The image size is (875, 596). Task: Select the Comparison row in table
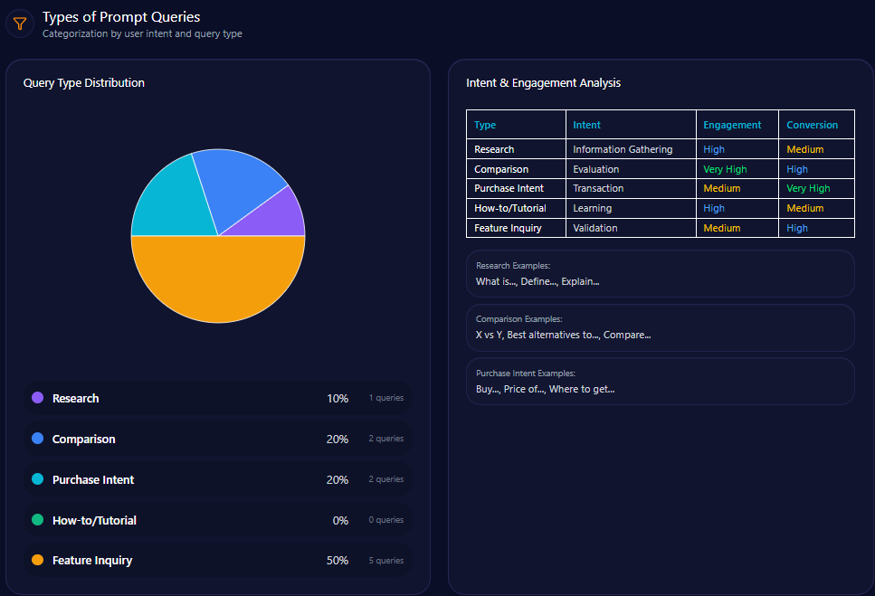point(501,169)
